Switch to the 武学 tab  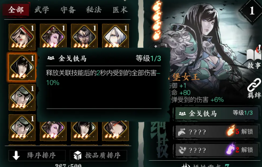click(x=42, y=10)
